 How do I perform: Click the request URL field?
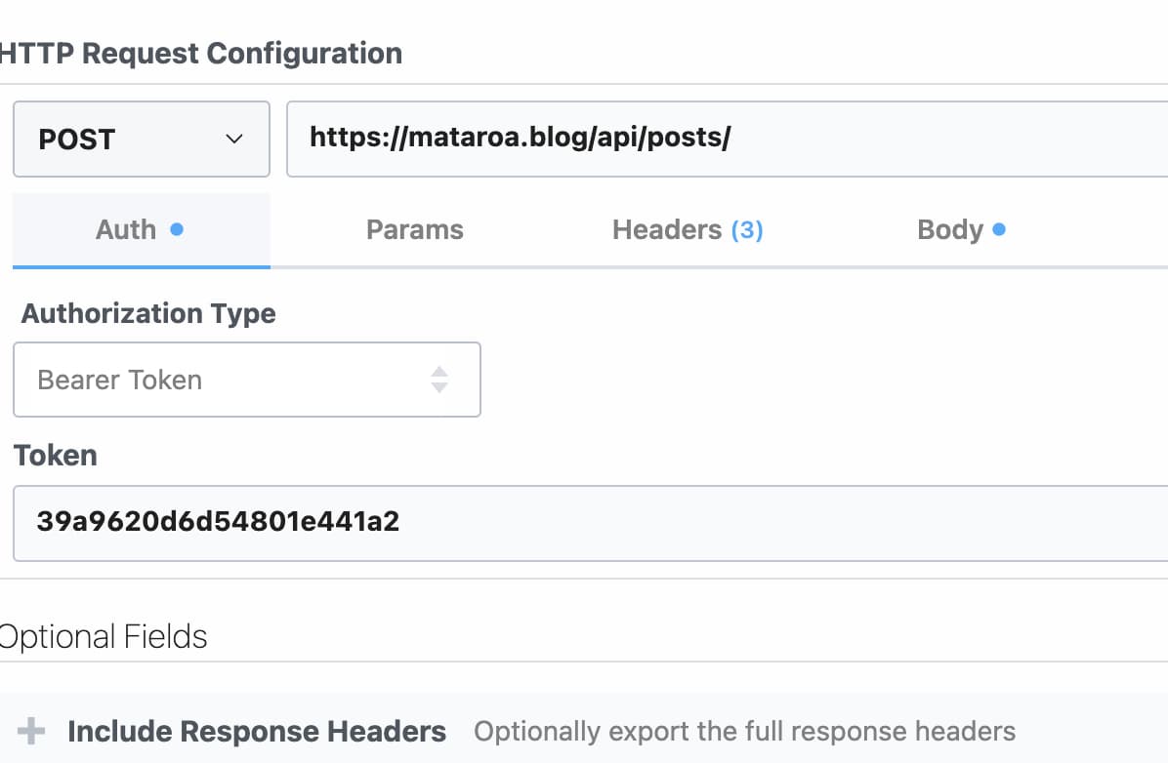[x=727, y=140]
